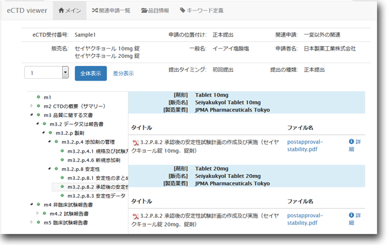Open postapproval-stability.pdf link for Tablet 10mg
This screenshot has height=245, width=388.
tap(305, 146)
